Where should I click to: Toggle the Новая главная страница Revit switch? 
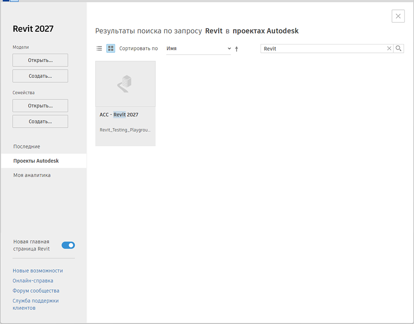(68, 245)
